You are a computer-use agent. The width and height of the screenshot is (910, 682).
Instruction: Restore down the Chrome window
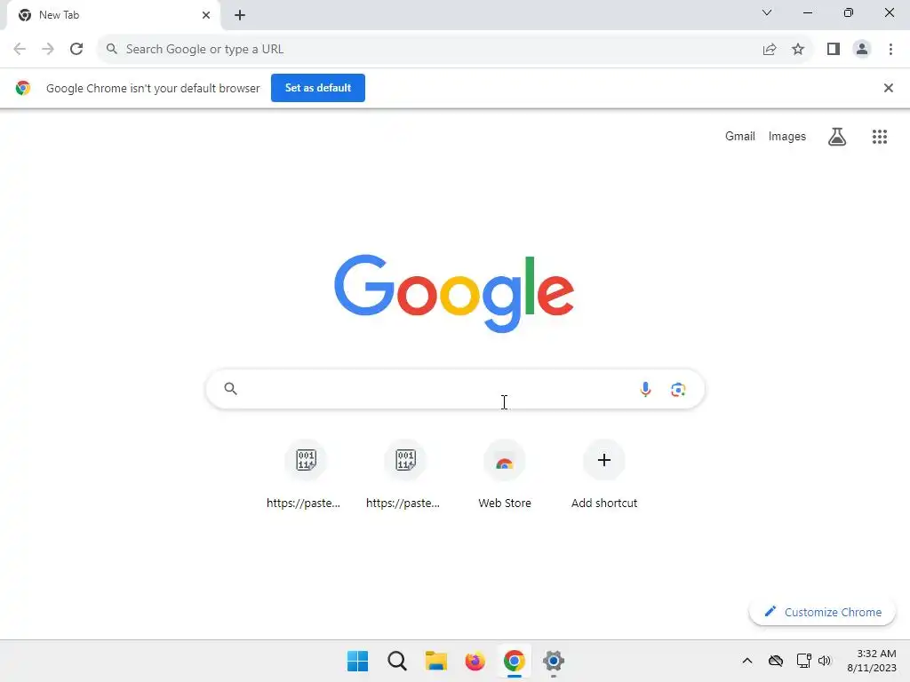pyautogui.click(x=848, y=12)
